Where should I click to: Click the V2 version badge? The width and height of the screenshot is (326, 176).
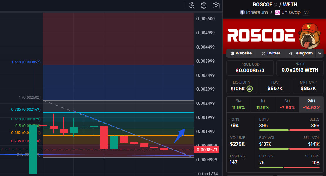tap(306, 12)
